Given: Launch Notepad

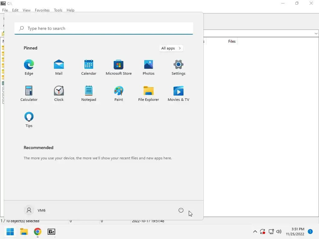Looking at the screenshot, I should coord(89,93).
